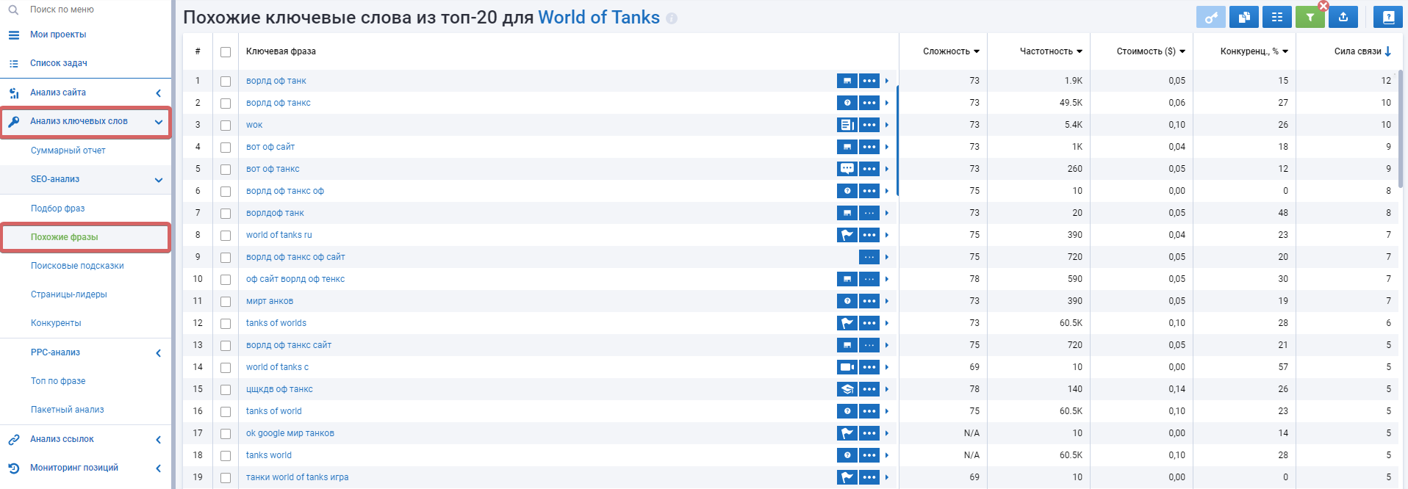Tick the checkbox for 'ворлдоф танк'

(226, 214)
